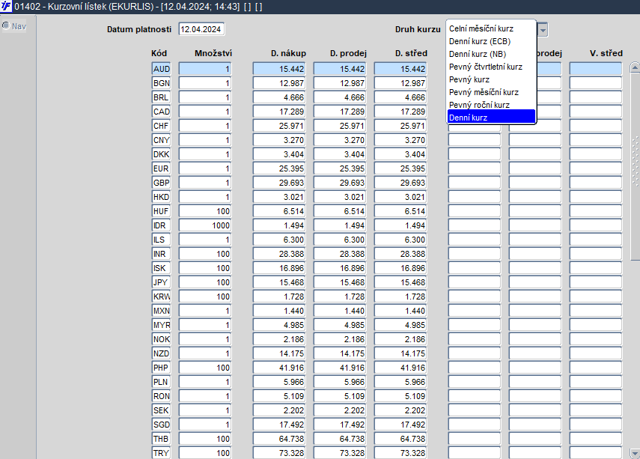Click the Datum platnosti date field
The height and width of the screenshot is (459, 640).
pos(201,29)
